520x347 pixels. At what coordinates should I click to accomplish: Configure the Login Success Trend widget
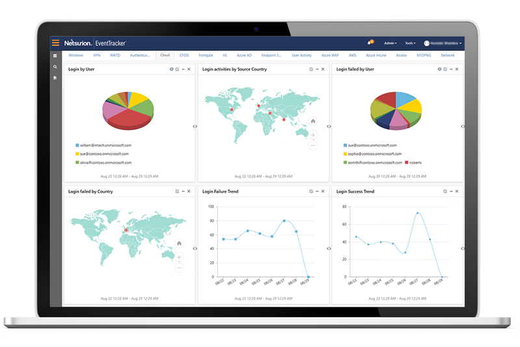click(445, 191)
